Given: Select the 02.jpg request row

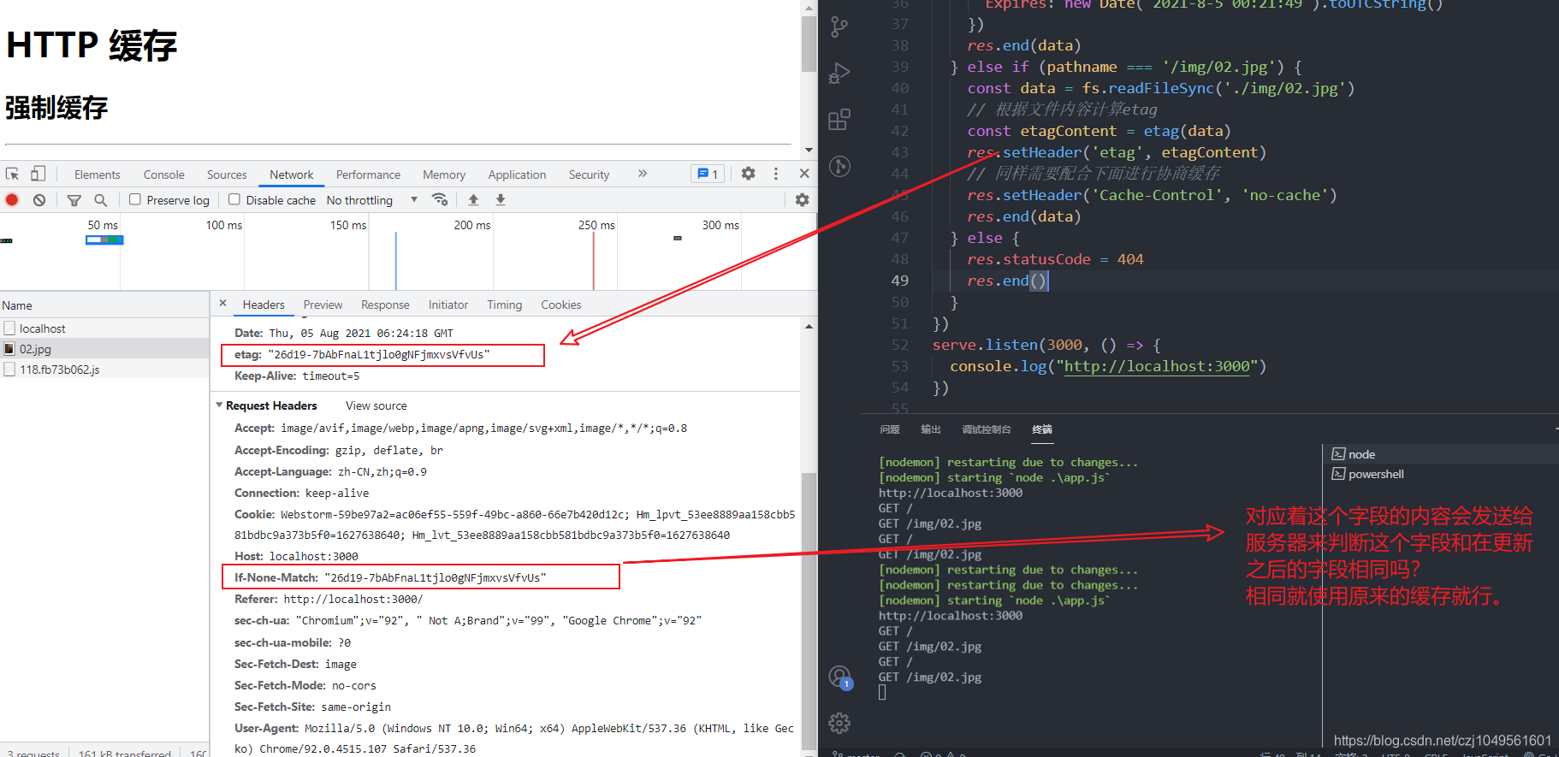Looking at the screenshot, I should tap(104, 349).
